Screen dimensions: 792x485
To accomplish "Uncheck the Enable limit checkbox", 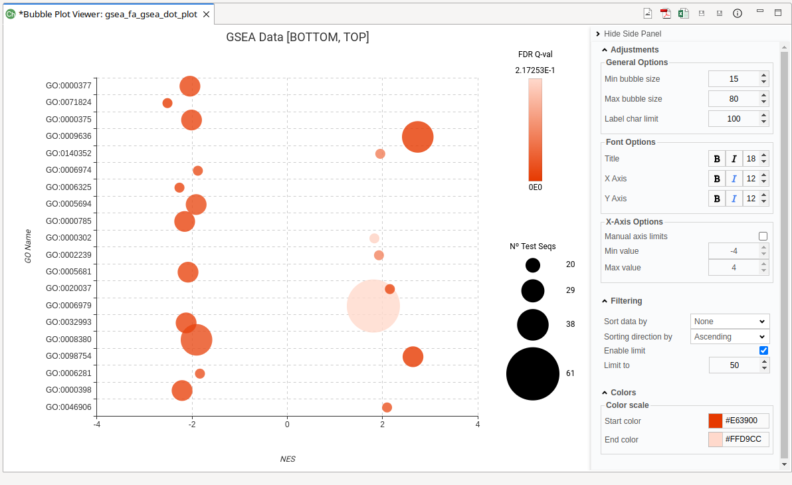I will click(763, 351).
